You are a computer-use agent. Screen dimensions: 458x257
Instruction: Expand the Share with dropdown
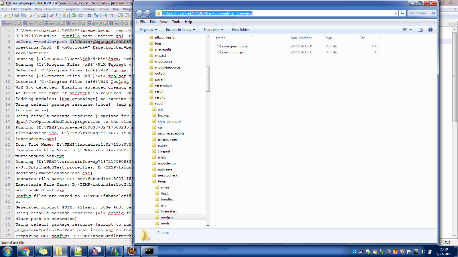click(213, 30)
